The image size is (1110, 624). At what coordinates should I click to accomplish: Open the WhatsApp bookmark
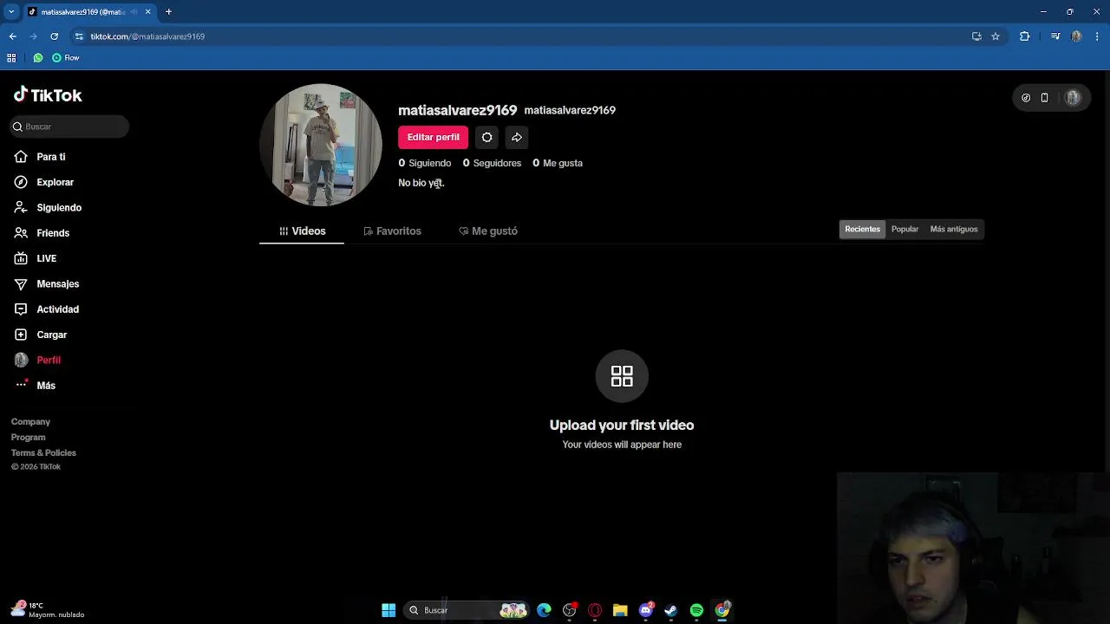click(x=38, y=58)
